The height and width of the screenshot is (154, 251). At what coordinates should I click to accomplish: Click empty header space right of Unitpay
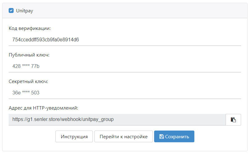tap(139, 11)
